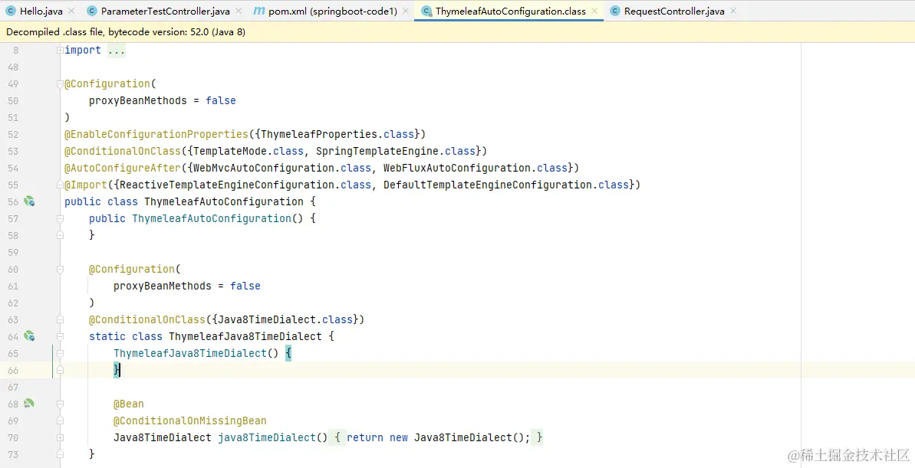Open the ParameterTestController.java tab
Image resolution: width=915 pixels, height=468 pixels.
(165, 11)
